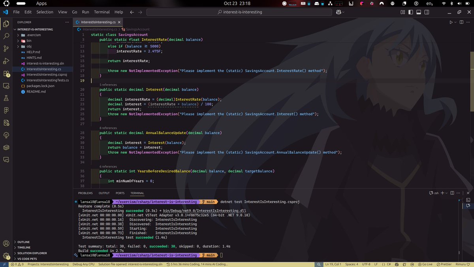Switch to the Problems tab
The width and height of the screenshot is (474, 267).
tap(85, 193)
